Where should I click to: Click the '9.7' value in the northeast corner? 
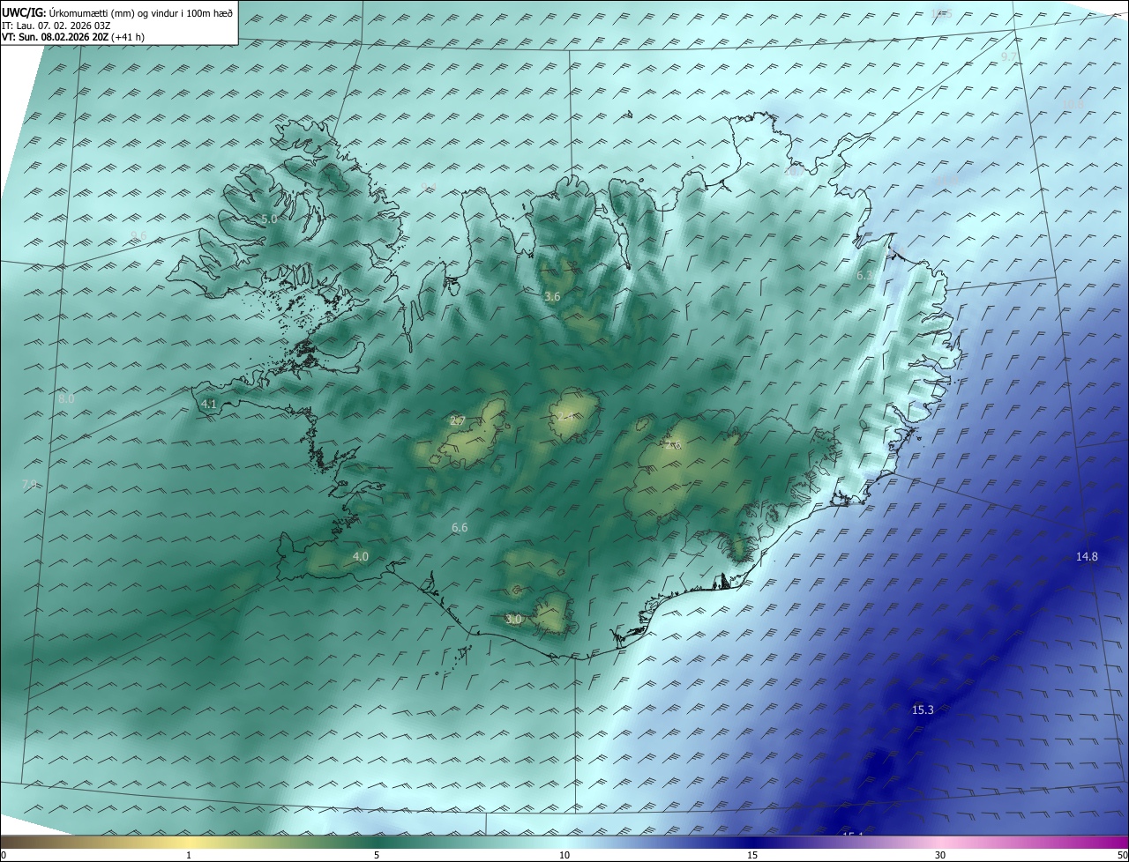point(1010,56)
